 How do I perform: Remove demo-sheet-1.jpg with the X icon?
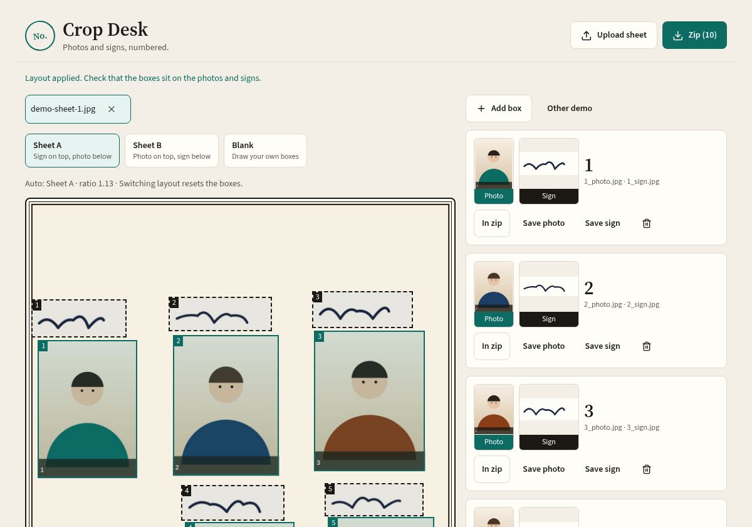click(x=112, y=109)
